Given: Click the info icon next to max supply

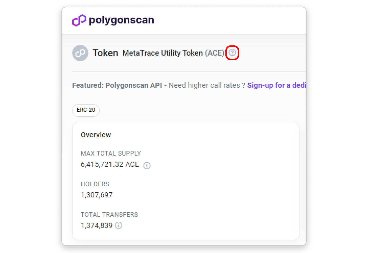Looking at the screenshot, I should pos(147,166).
